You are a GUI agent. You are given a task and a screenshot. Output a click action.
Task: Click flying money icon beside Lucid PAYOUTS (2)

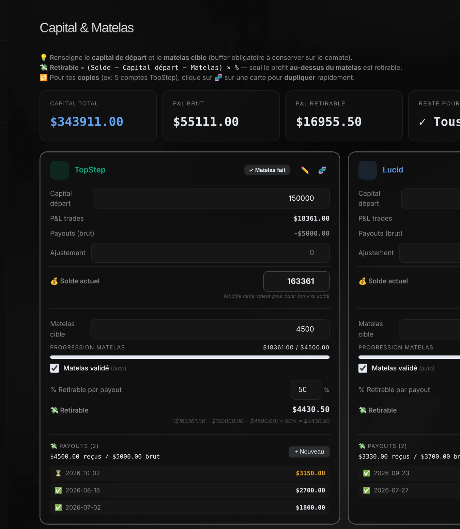click(362, 446)
